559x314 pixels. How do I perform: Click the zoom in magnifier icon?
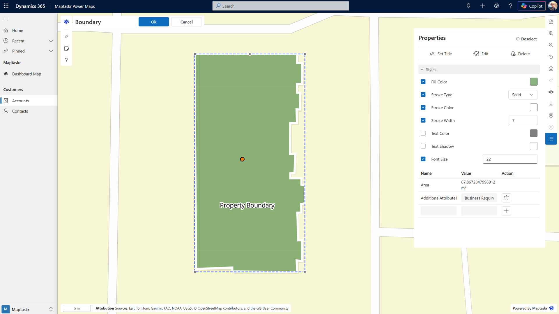pyautogui.click(x=551, y=33)
